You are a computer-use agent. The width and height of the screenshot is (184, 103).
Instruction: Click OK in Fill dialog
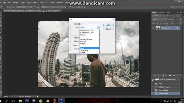coord(108,25)
